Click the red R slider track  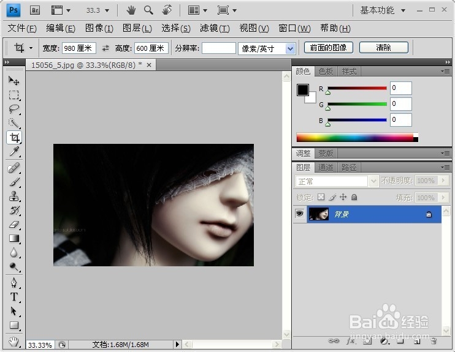(357, 88)
